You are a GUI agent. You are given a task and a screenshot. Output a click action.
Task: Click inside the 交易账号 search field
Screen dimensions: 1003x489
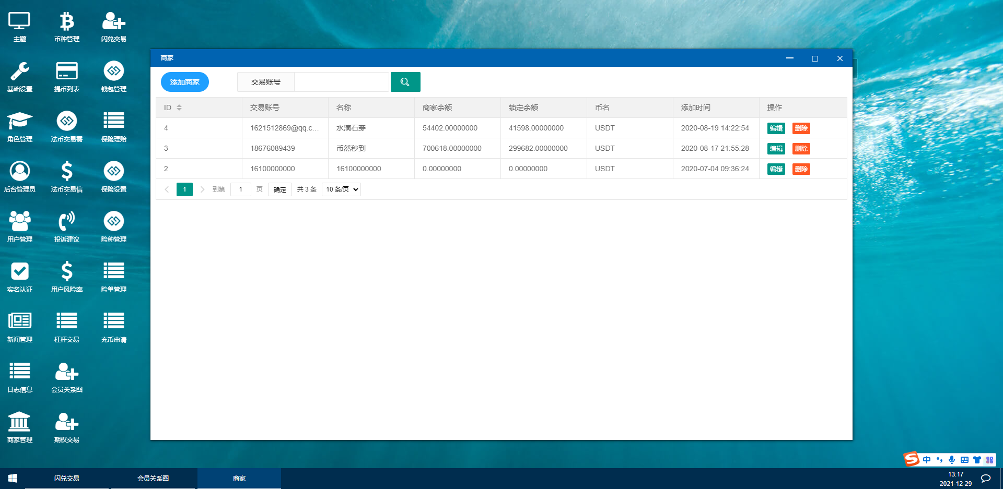[342, 81]
